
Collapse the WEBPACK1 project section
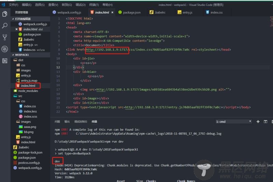22,55
